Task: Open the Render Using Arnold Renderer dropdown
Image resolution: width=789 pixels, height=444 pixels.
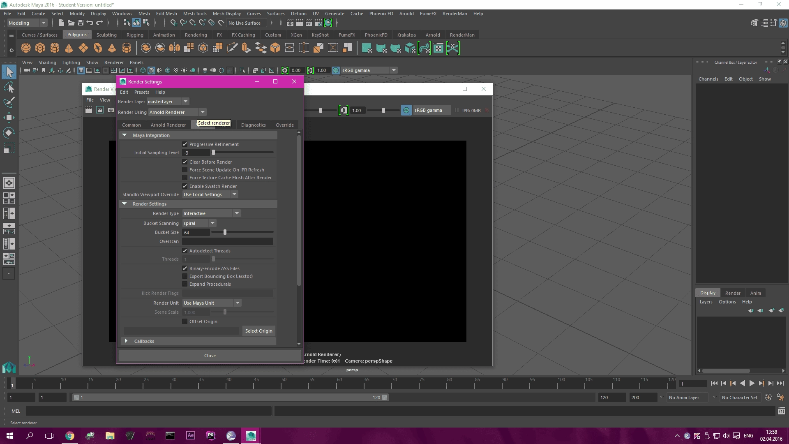Action: click(177, 112)
